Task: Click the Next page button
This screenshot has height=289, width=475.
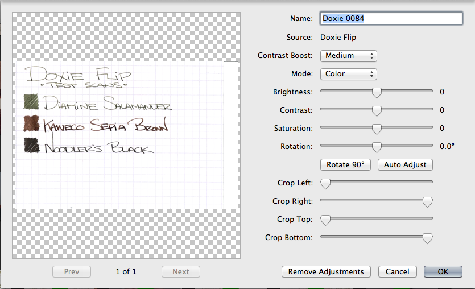Action: pyautogui.click(x=181, y=272)
